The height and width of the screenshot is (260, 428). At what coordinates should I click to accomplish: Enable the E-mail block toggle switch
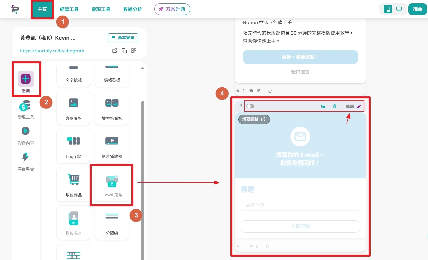pos(250,106)
